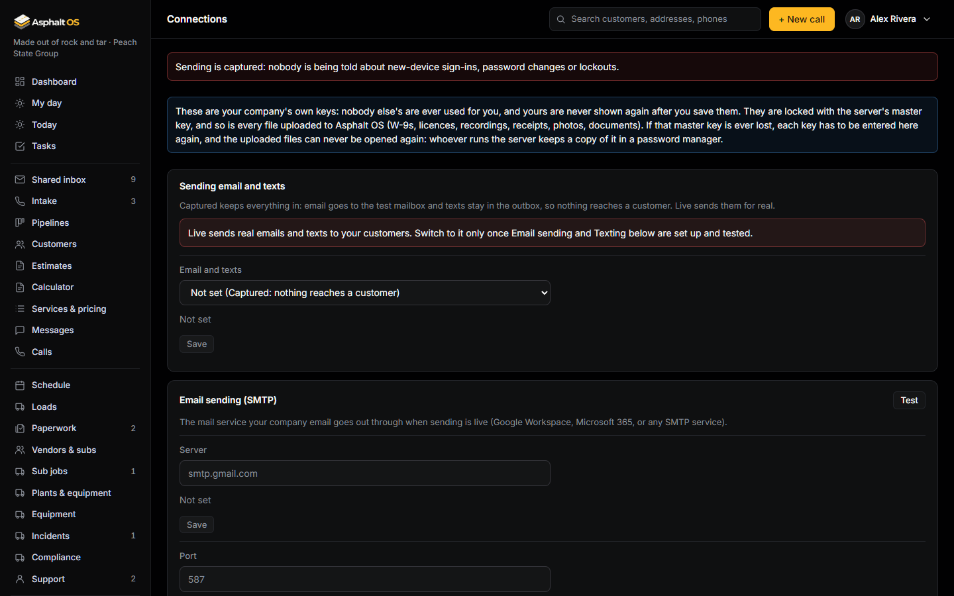
Task: Focus the customer search box
Action: (x=655, y=19)
